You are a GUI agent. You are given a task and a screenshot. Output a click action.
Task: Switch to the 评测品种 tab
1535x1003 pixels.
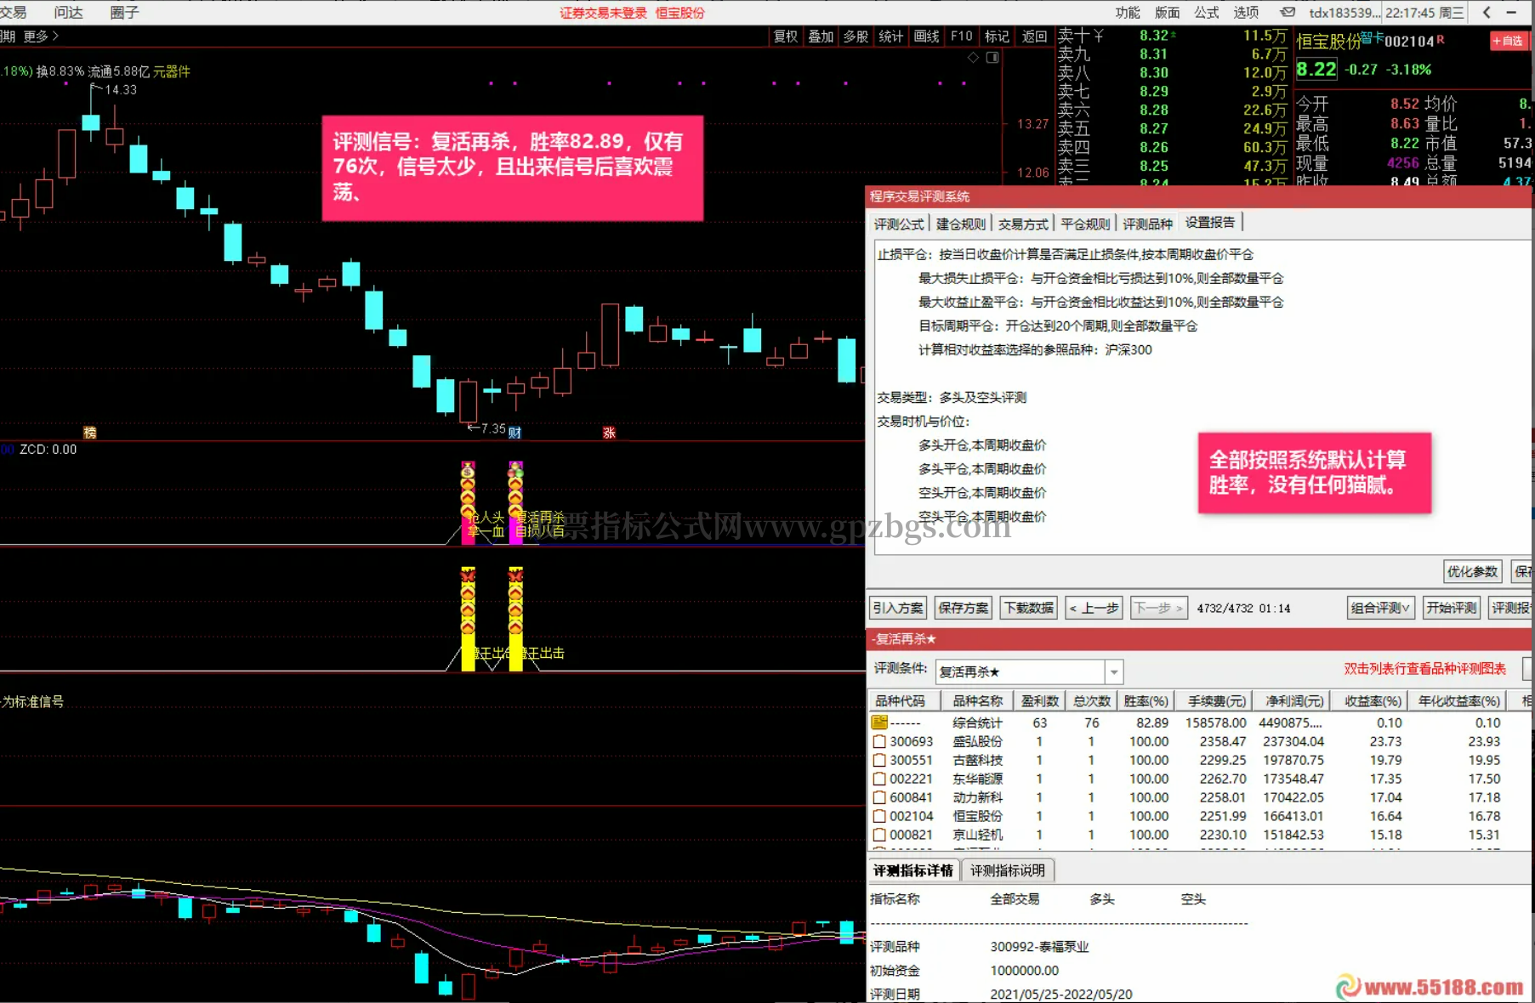pos(1147,224)
